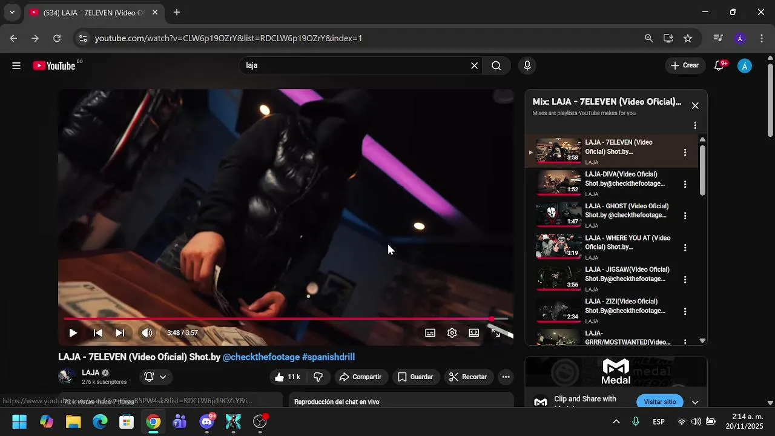Image resolution: width=775 pixels, height=436 pixels.
Task: Select LAJA - WHERE YOU AT video title
Action: click(627, 242)
